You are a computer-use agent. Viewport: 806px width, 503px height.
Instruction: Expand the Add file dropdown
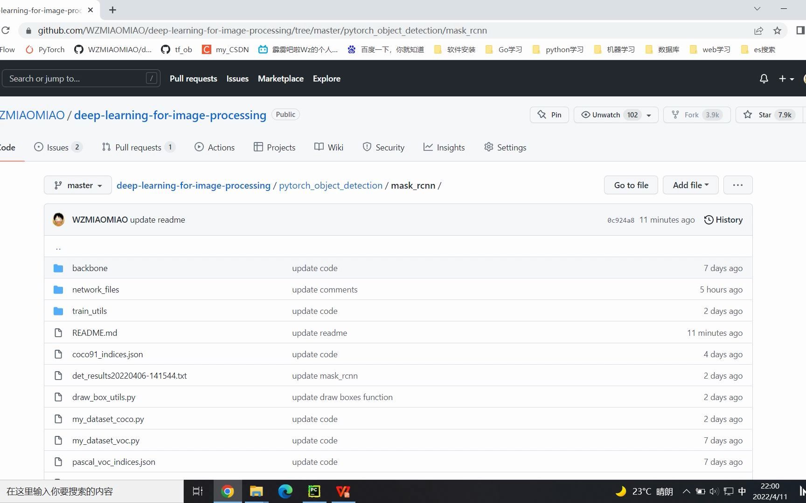(690, 185)
